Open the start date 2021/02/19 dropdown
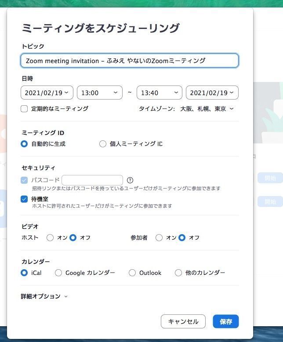The image size is (283, 342). click(x=47, y=93)
